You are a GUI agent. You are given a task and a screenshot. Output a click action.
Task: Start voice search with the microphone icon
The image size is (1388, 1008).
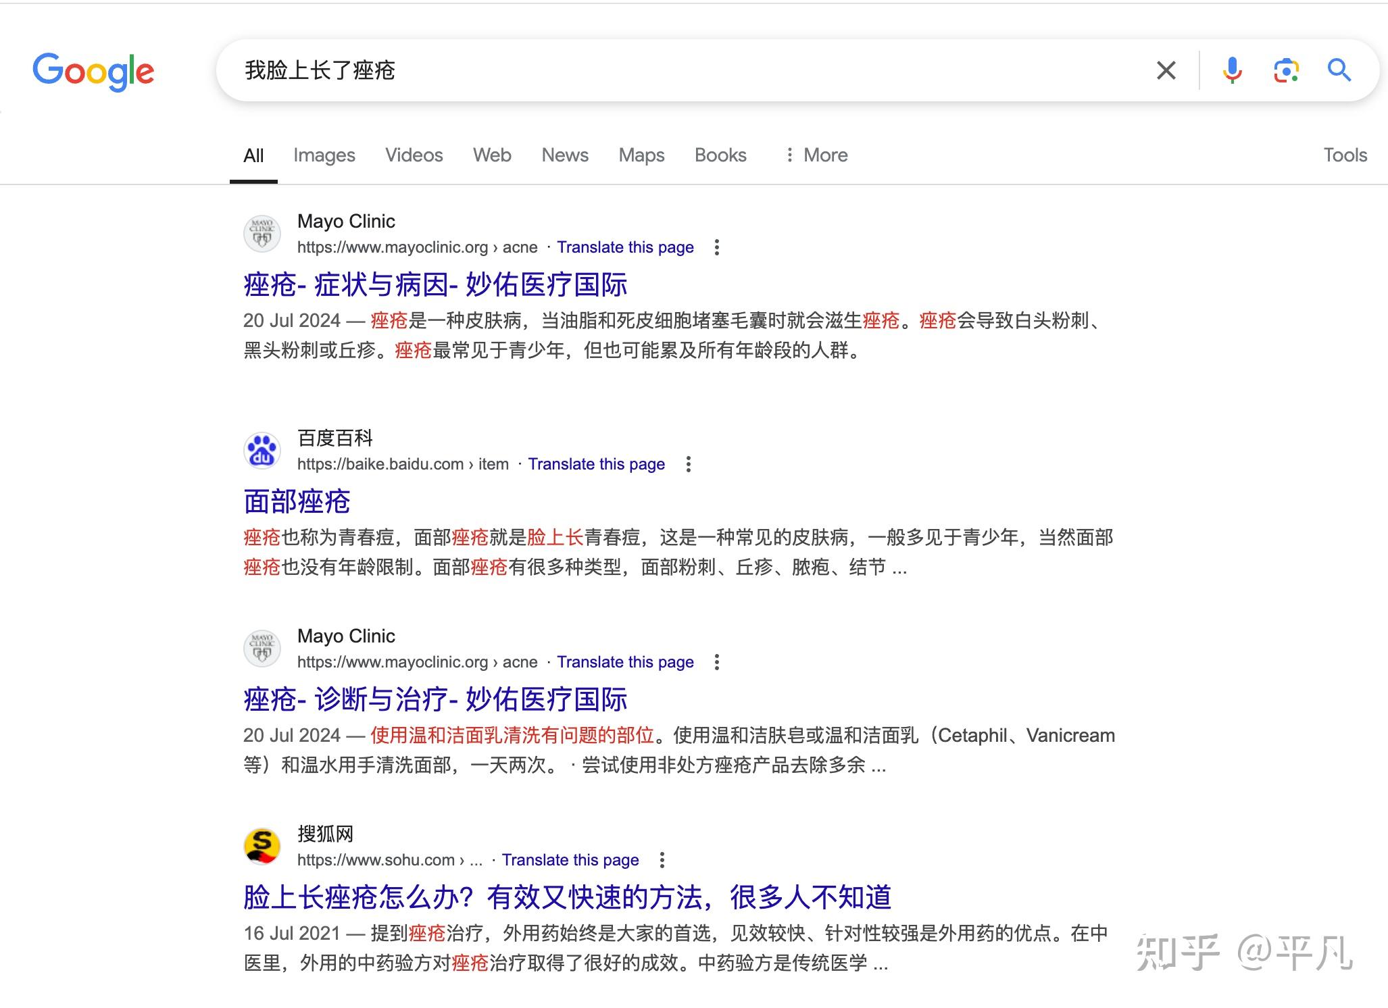click(x=1232, y=70)
